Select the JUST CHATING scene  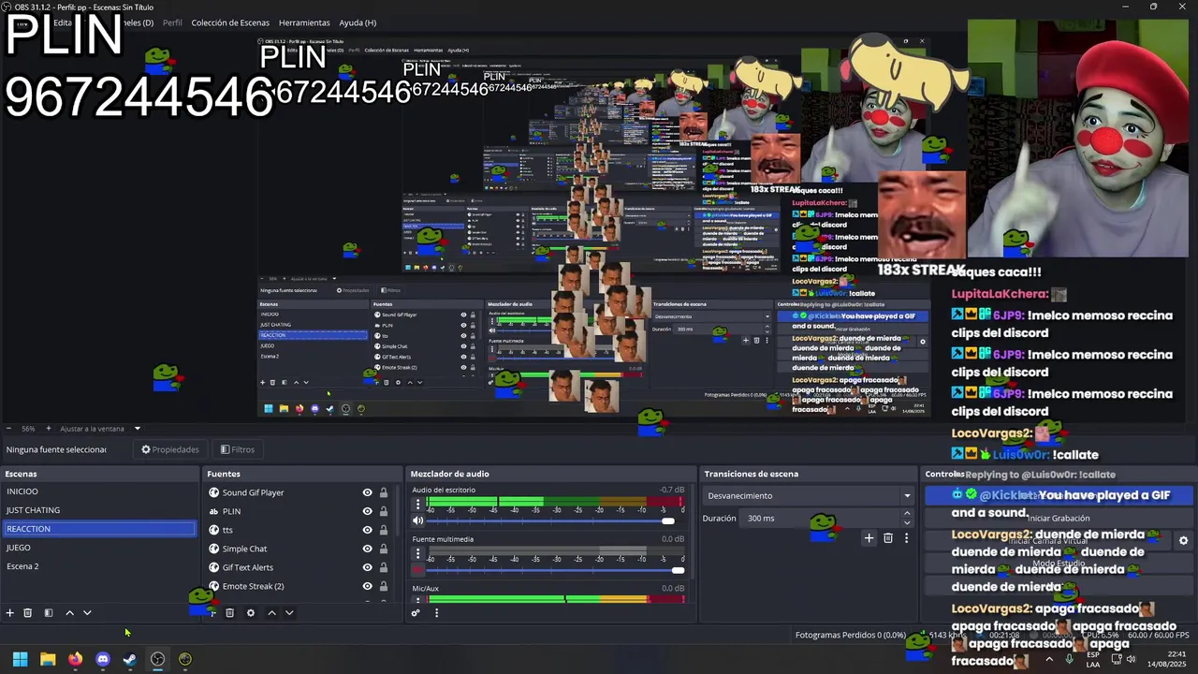[x=99, y=510]
